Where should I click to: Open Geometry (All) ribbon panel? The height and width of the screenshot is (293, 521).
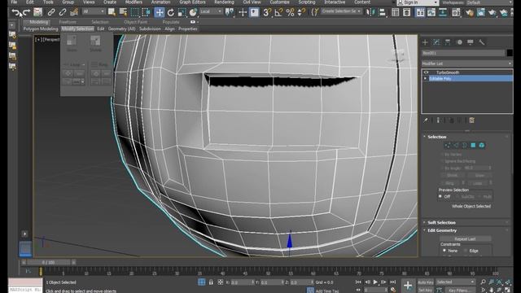pyautogui.click(x=121, y=29)
